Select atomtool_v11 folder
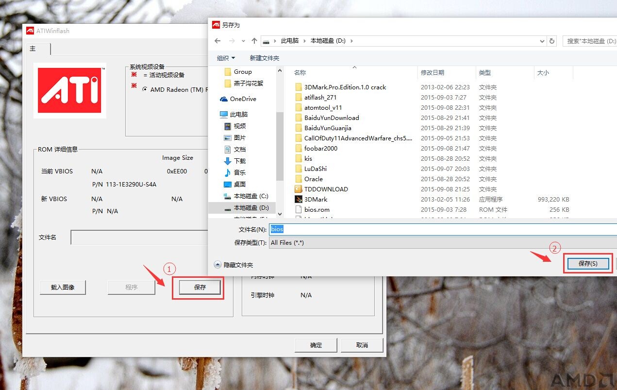The width and height of the screenshot is (617, 390). tap(318, 107)
